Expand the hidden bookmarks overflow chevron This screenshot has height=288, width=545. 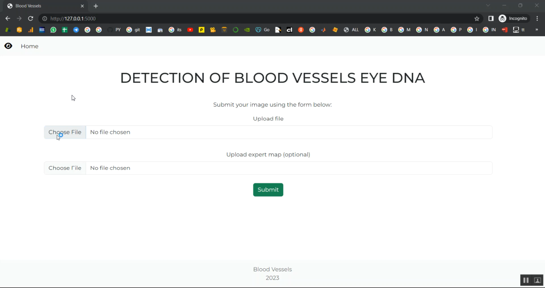point(537,30)
